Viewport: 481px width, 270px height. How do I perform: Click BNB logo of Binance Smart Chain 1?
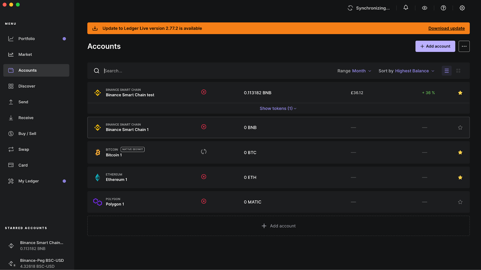pyautogui.click(x=97, y=127)
